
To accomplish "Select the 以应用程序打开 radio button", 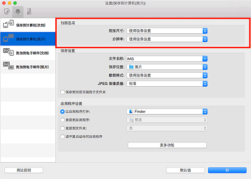I will click(62, 112).
